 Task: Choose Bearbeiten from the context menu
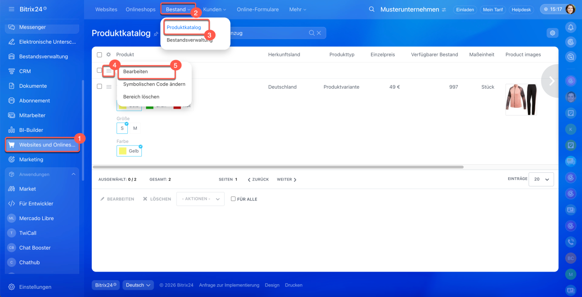(135, 71)
